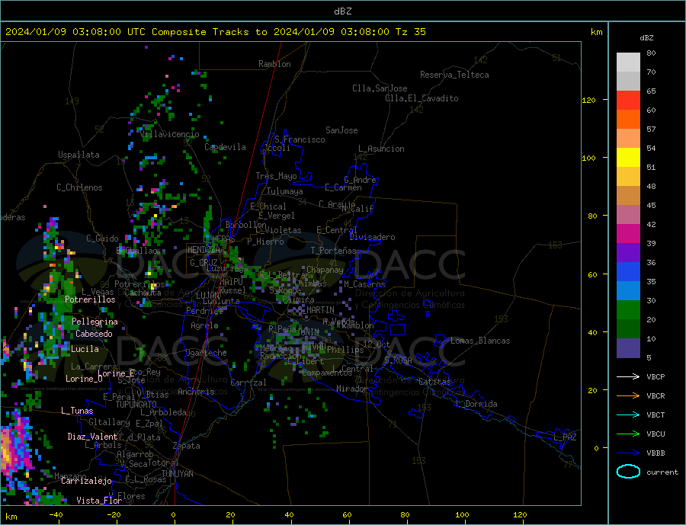Click the 'TUNUYAN' city label
Screen dimensions: 686x525
[177, 473]
